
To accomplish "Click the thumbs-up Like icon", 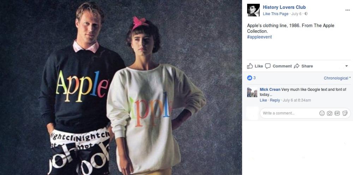I will pos(250,66).
